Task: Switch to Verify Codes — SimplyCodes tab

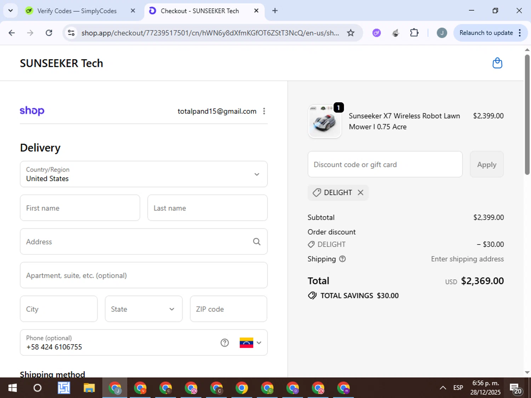Action: (x=77, y=11)
